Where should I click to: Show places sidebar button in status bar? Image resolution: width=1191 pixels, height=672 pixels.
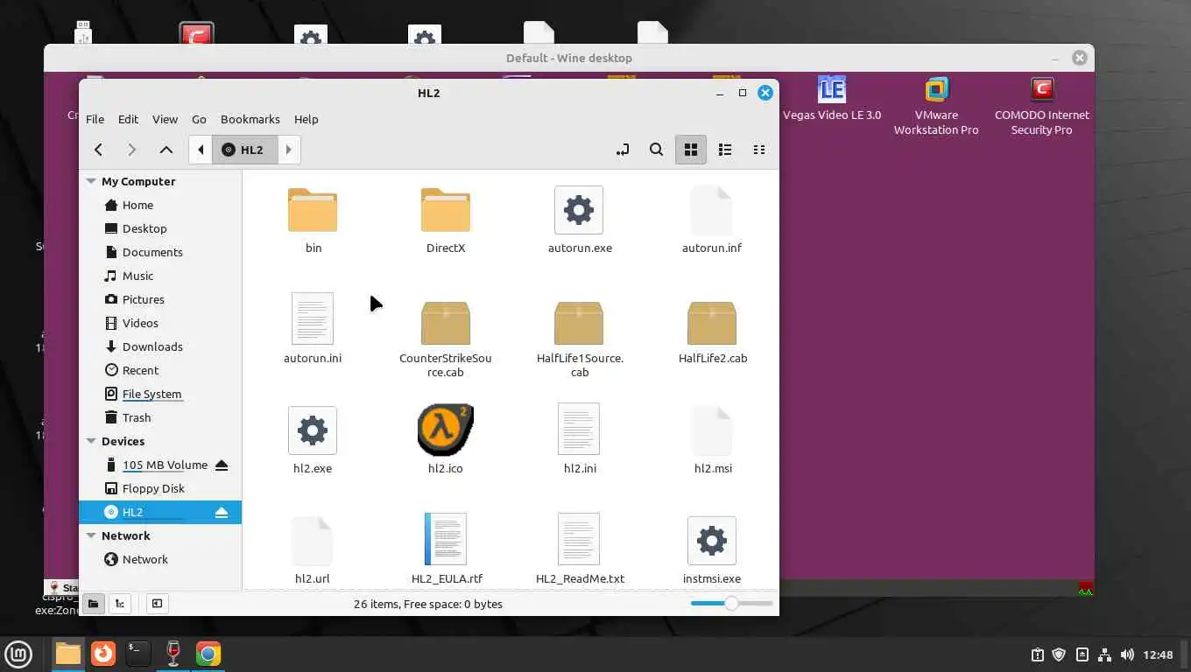(x=93, y=603)
